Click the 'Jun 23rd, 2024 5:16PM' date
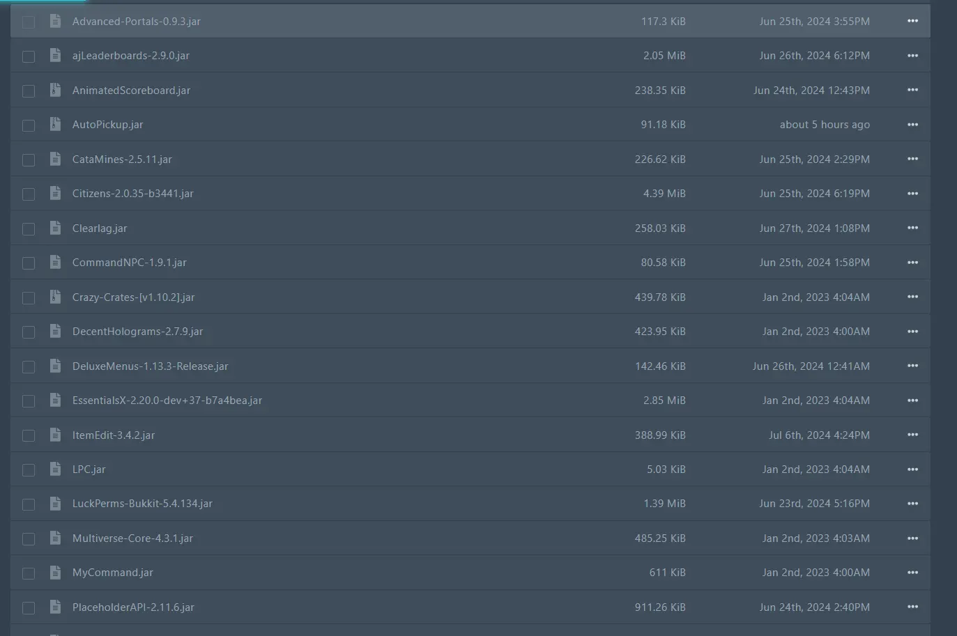957x636 pixels. point(814,504)
